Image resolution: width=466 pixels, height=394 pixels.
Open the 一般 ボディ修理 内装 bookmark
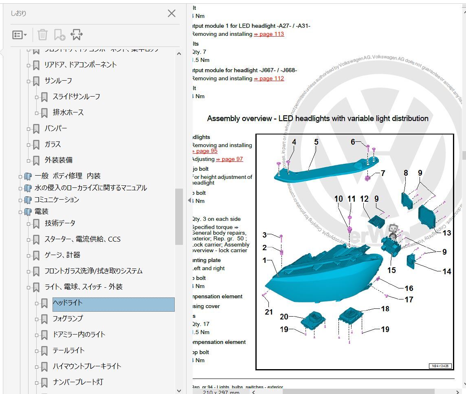tap(68, 176)
